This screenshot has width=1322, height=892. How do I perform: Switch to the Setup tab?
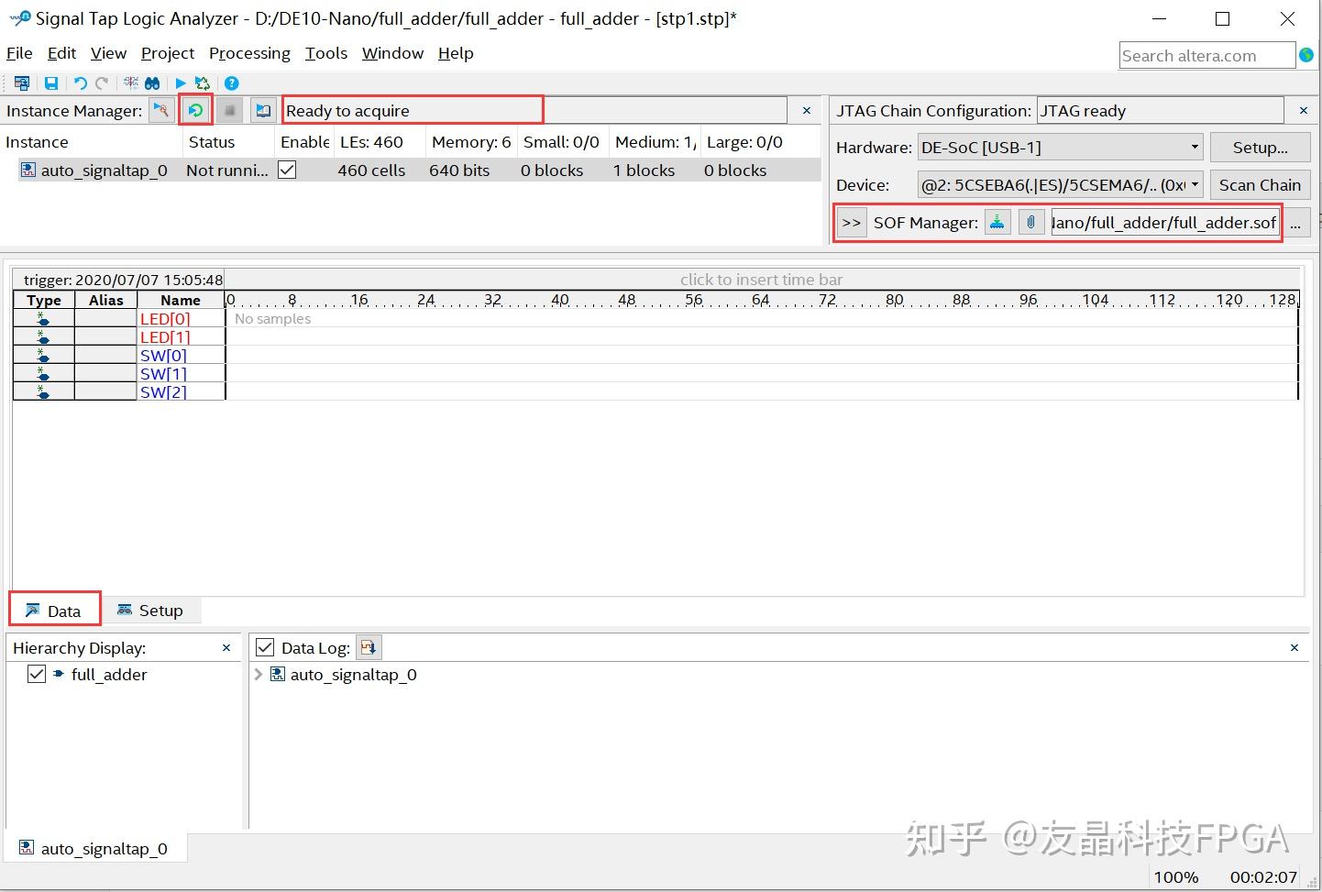point(151,610)
